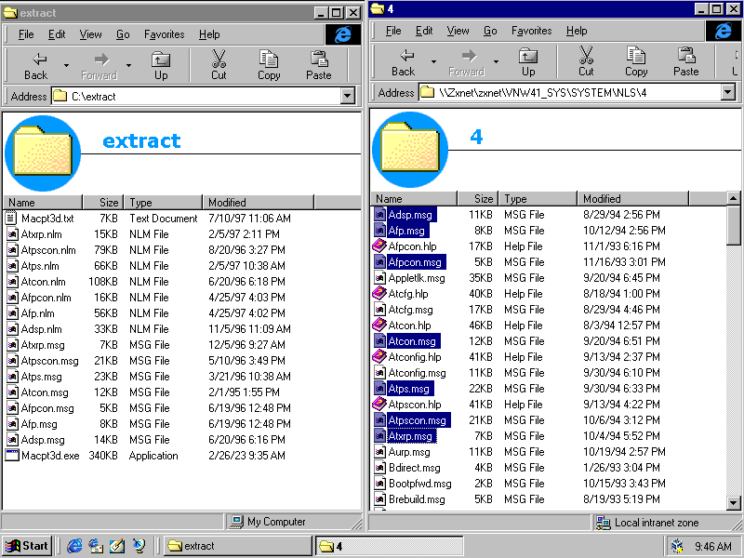This screenshot has width=744, height=558.
Task: Click system tray clock showing 9:46 AM
Action: (712, 546)
